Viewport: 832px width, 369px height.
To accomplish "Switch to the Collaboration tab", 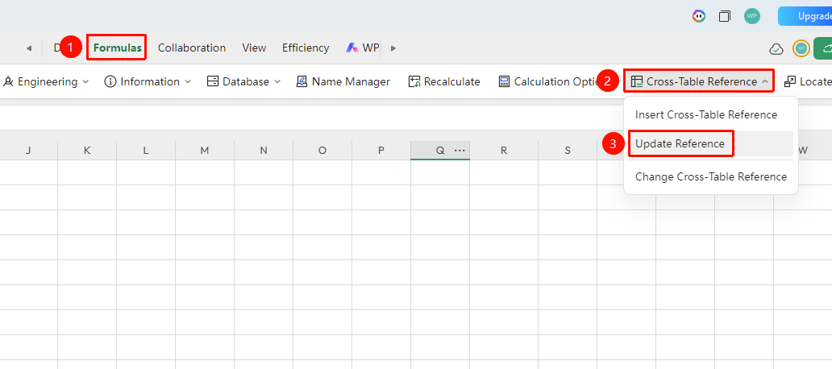I will 192,48.
